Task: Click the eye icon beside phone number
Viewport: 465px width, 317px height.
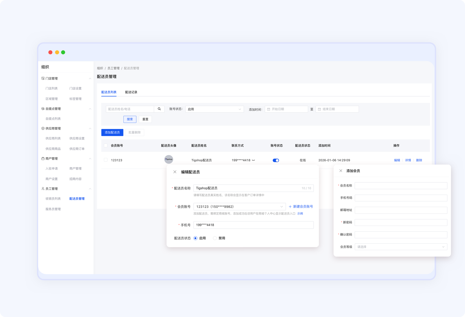Action: (253, 160)
